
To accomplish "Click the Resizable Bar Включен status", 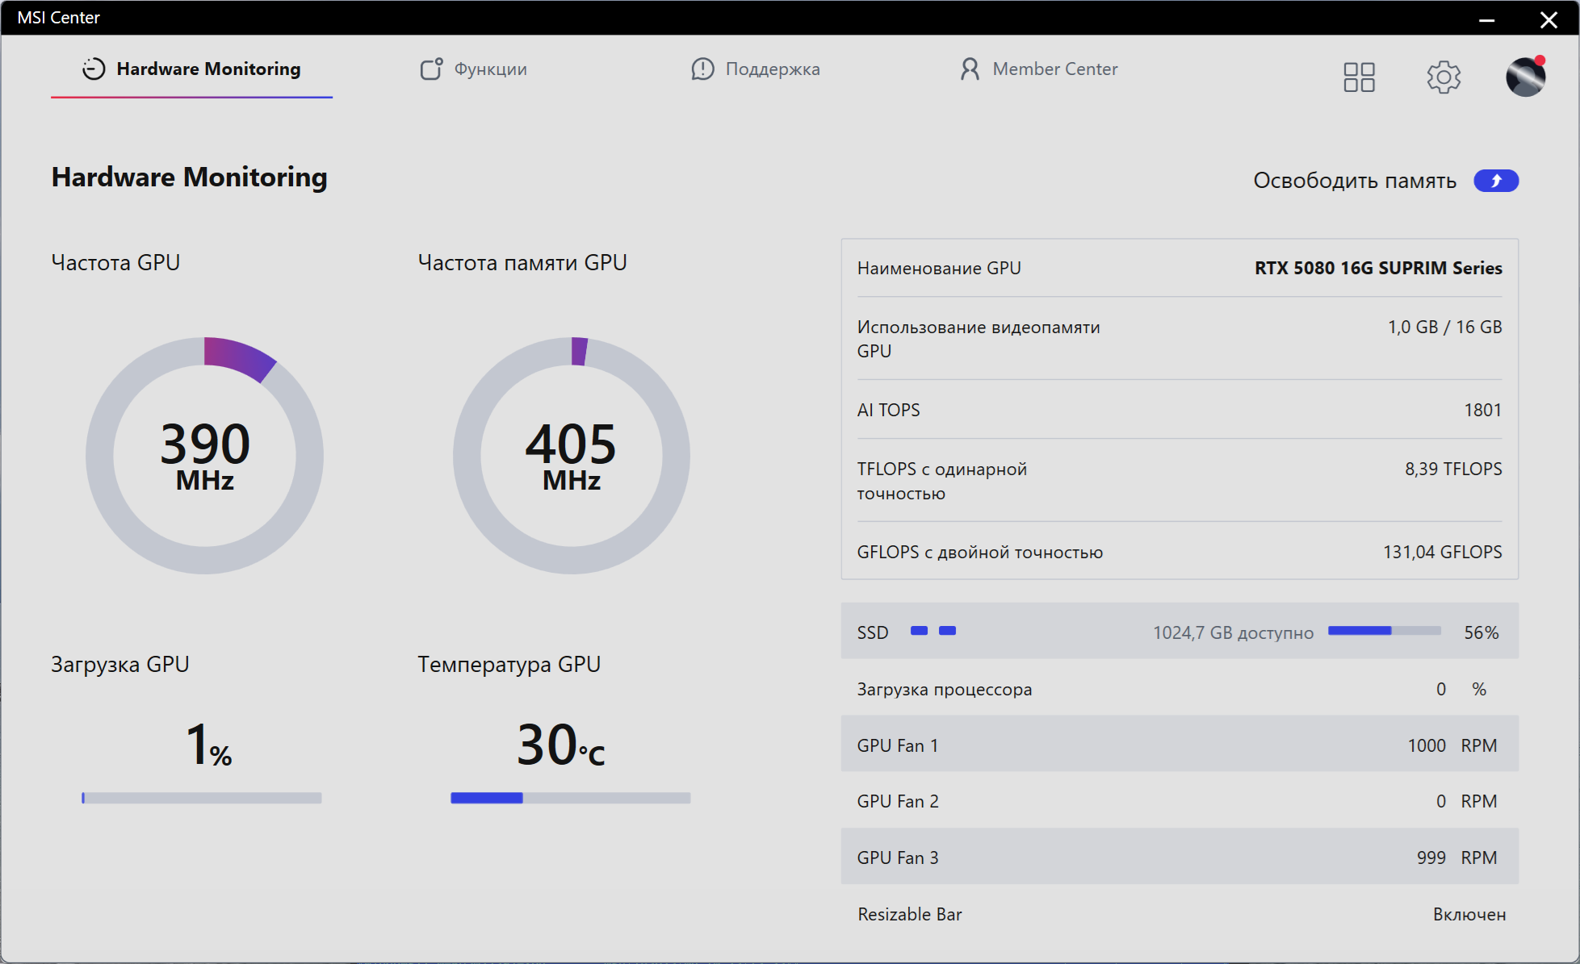I will tap(1469, 914).
